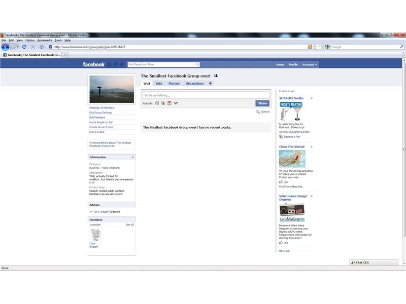Open the Help menu
The height and width of the screenshot is (304, 406).
[67, 41]
